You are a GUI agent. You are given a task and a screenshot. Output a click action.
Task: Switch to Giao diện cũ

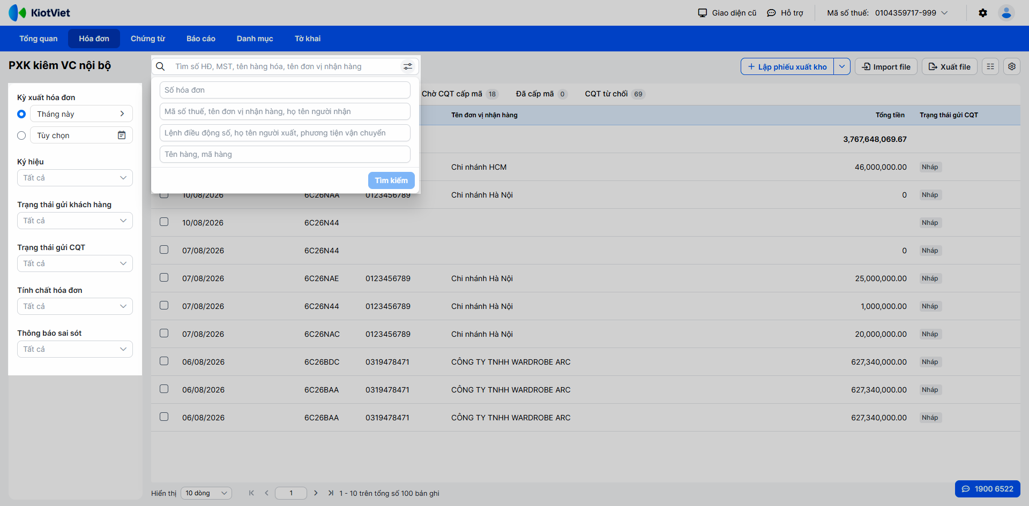[727, 13]
